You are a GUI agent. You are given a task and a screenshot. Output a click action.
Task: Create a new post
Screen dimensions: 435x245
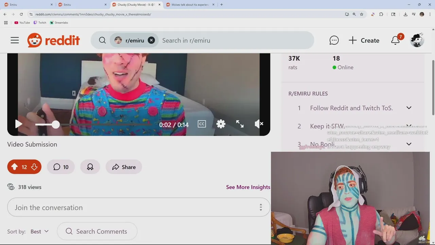364,40
